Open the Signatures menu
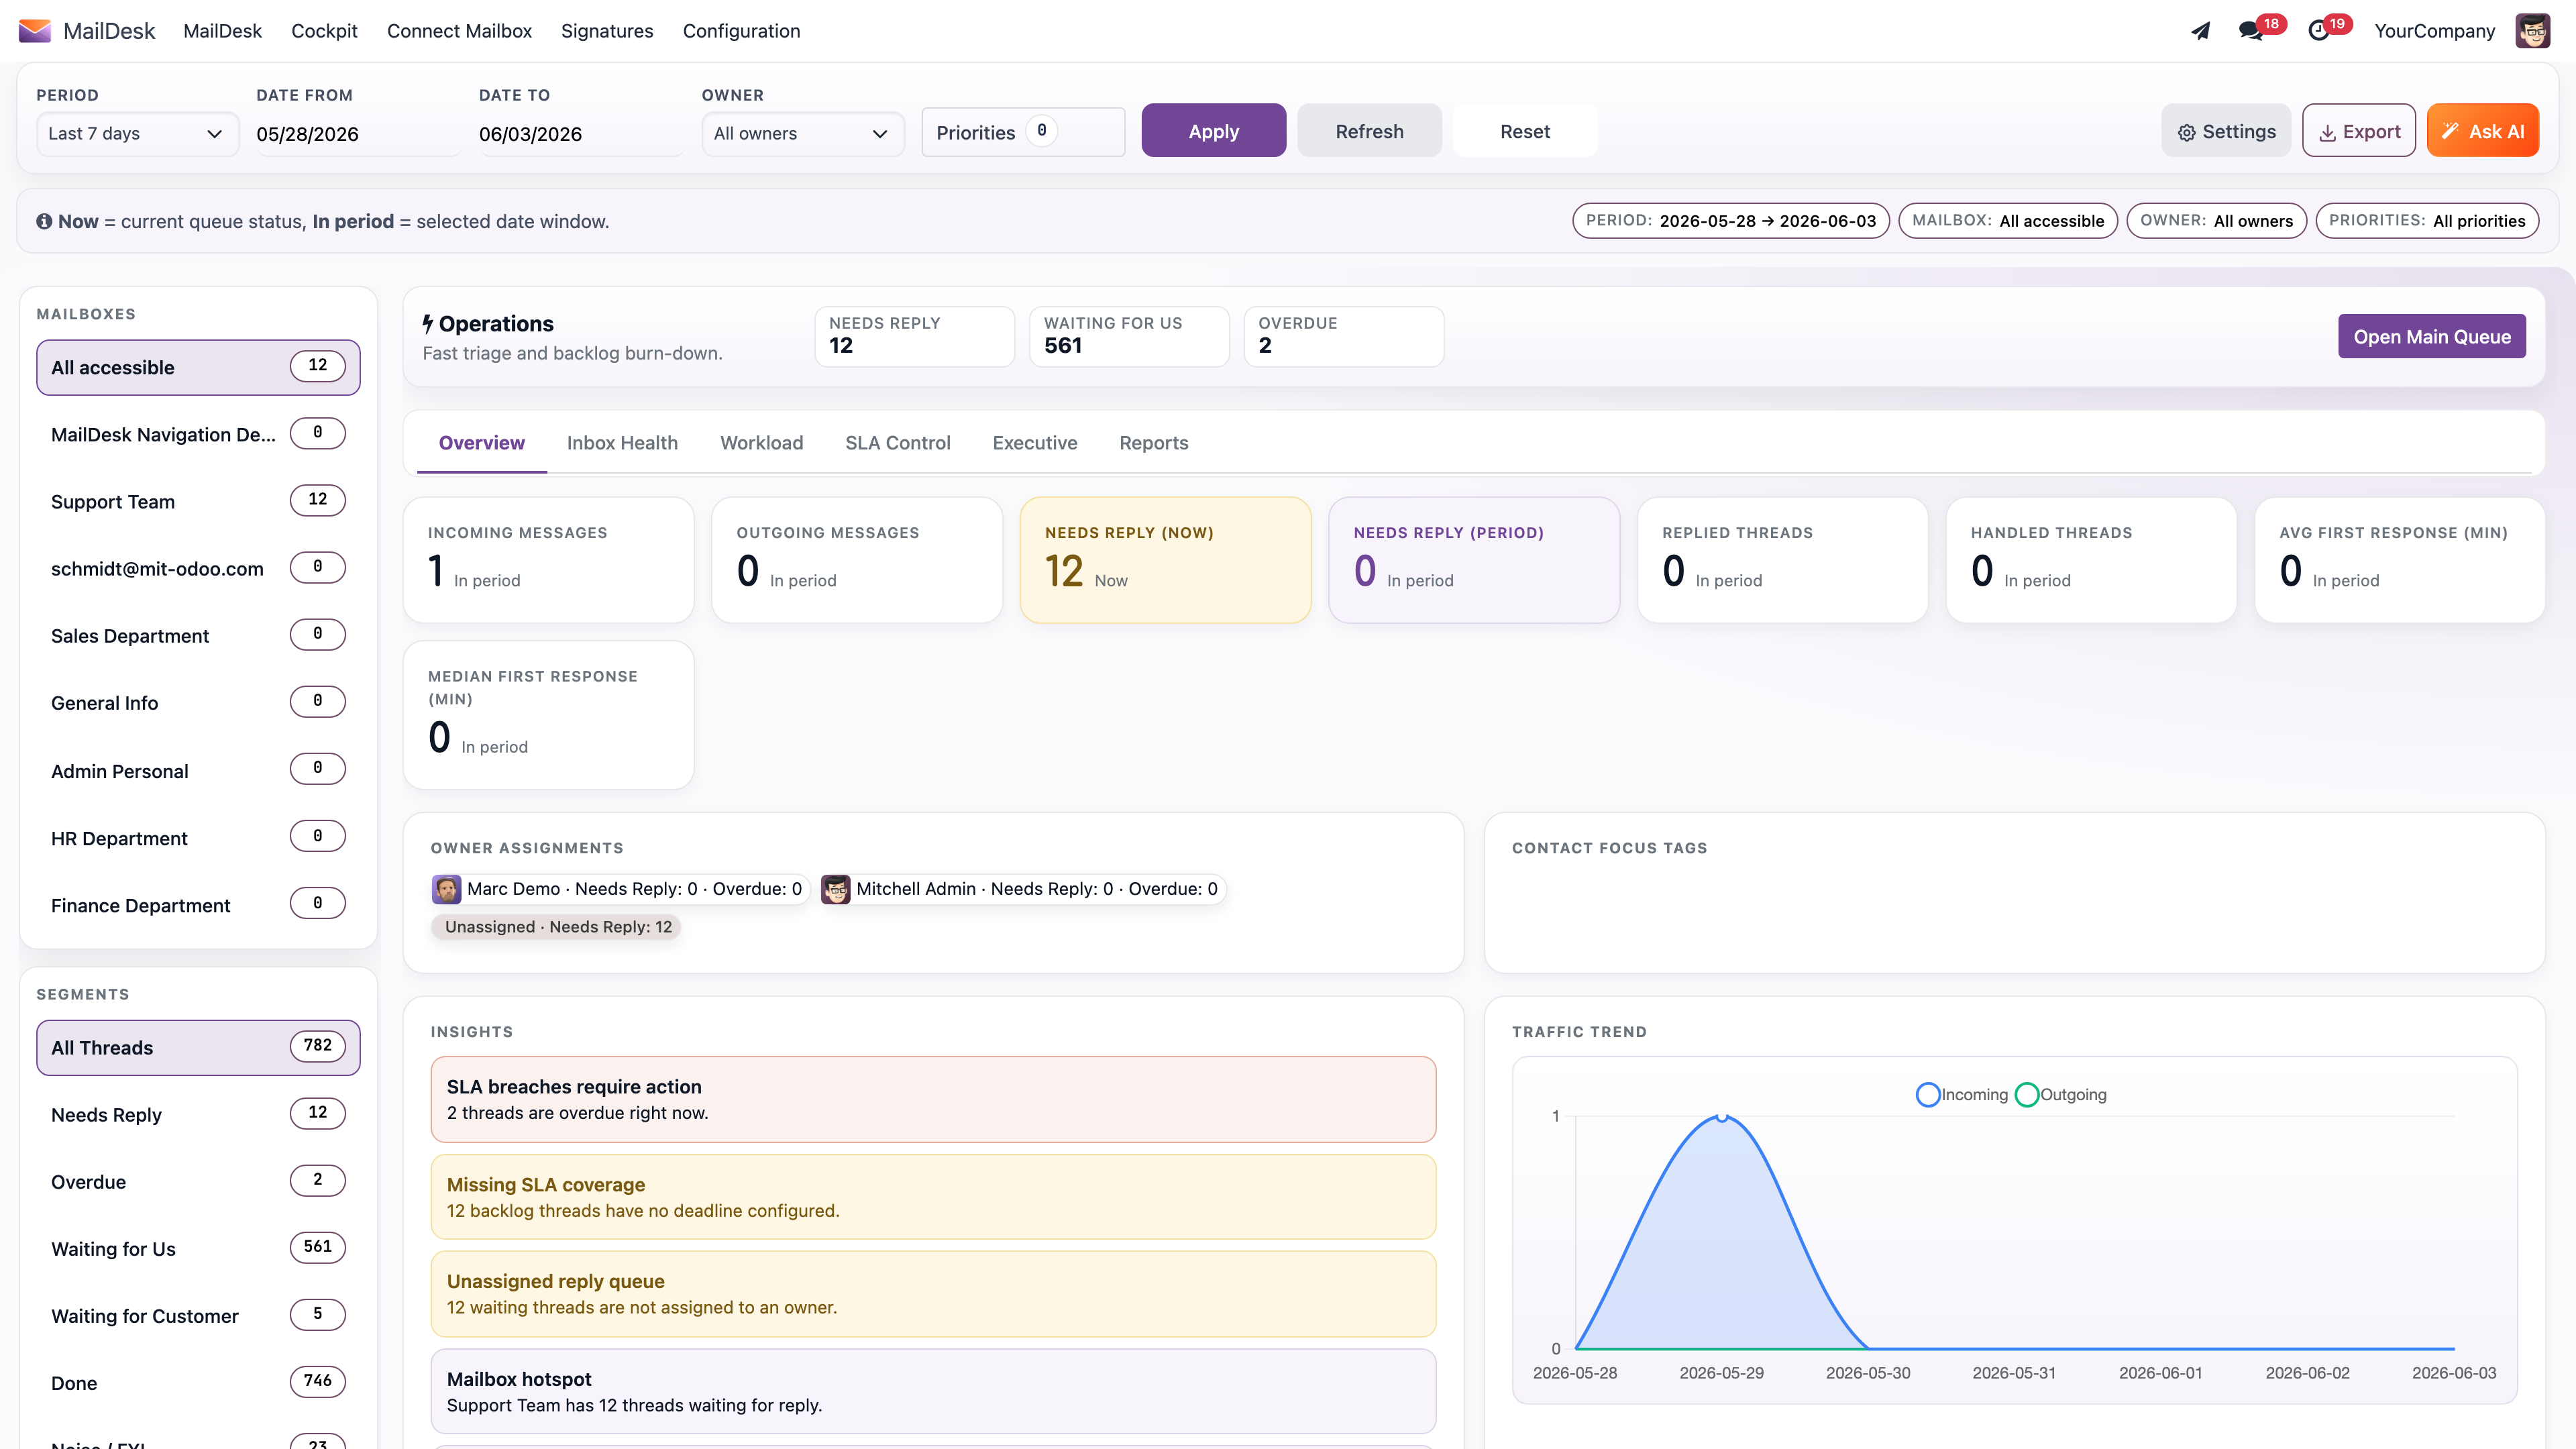 click(x=607, y=31)
